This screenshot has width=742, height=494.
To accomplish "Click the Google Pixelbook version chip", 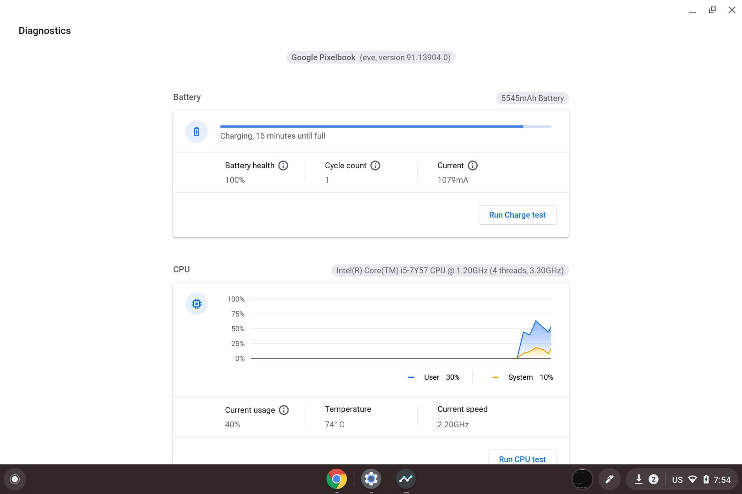I will click(371, 58).
